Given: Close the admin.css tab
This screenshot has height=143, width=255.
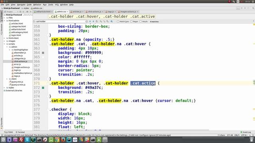Looking at the screenshot, I should pyautogui.click(x=67, y=12).
